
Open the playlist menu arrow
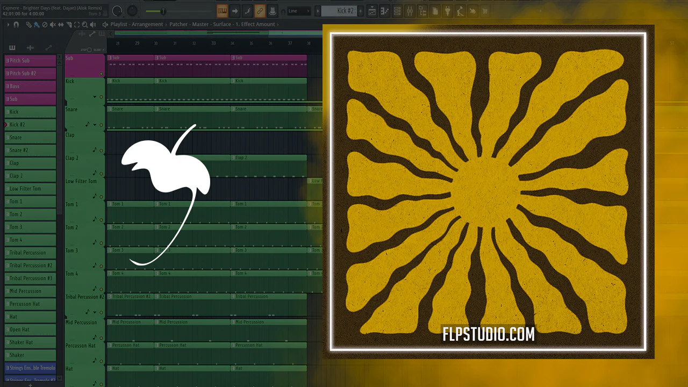(9, 24)
